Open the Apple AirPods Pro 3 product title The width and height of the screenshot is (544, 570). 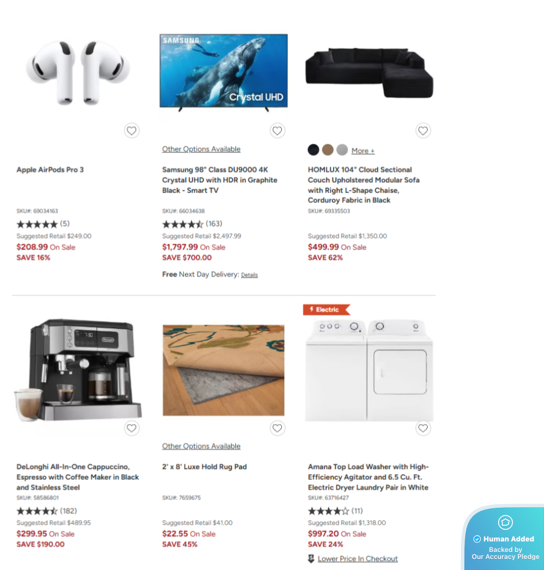[x=50, y=170]
